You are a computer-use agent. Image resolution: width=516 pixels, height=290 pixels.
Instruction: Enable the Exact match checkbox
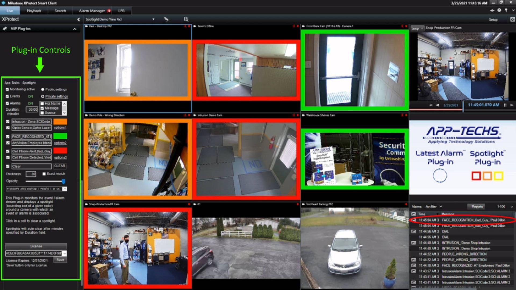click(44, 174)
